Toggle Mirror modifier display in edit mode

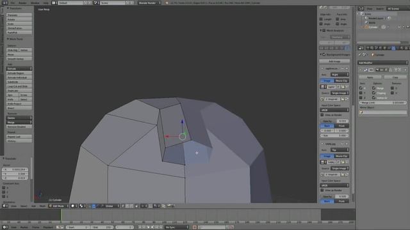[x=386, y=70]
